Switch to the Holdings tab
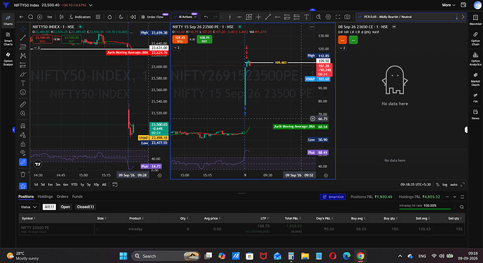 45,197
